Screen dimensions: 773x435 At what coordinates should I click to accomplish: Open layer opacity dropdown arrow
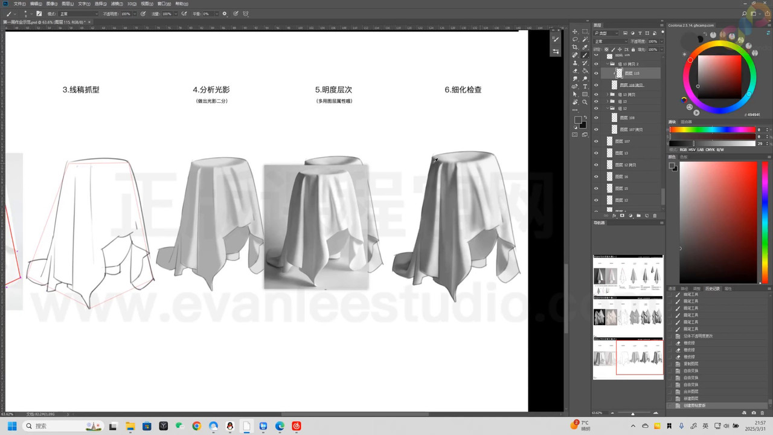[661, 41]
